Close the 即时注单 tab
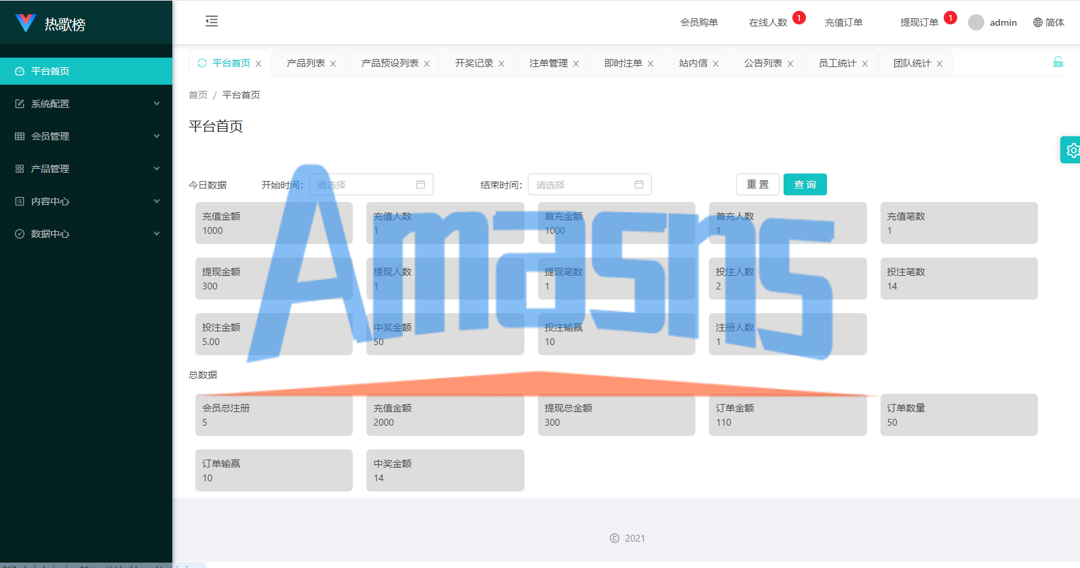 tap(651, 64)
